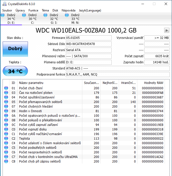Select the G: I: disk status orb
This screenshot has width=172, height=176.
(45, 15)
